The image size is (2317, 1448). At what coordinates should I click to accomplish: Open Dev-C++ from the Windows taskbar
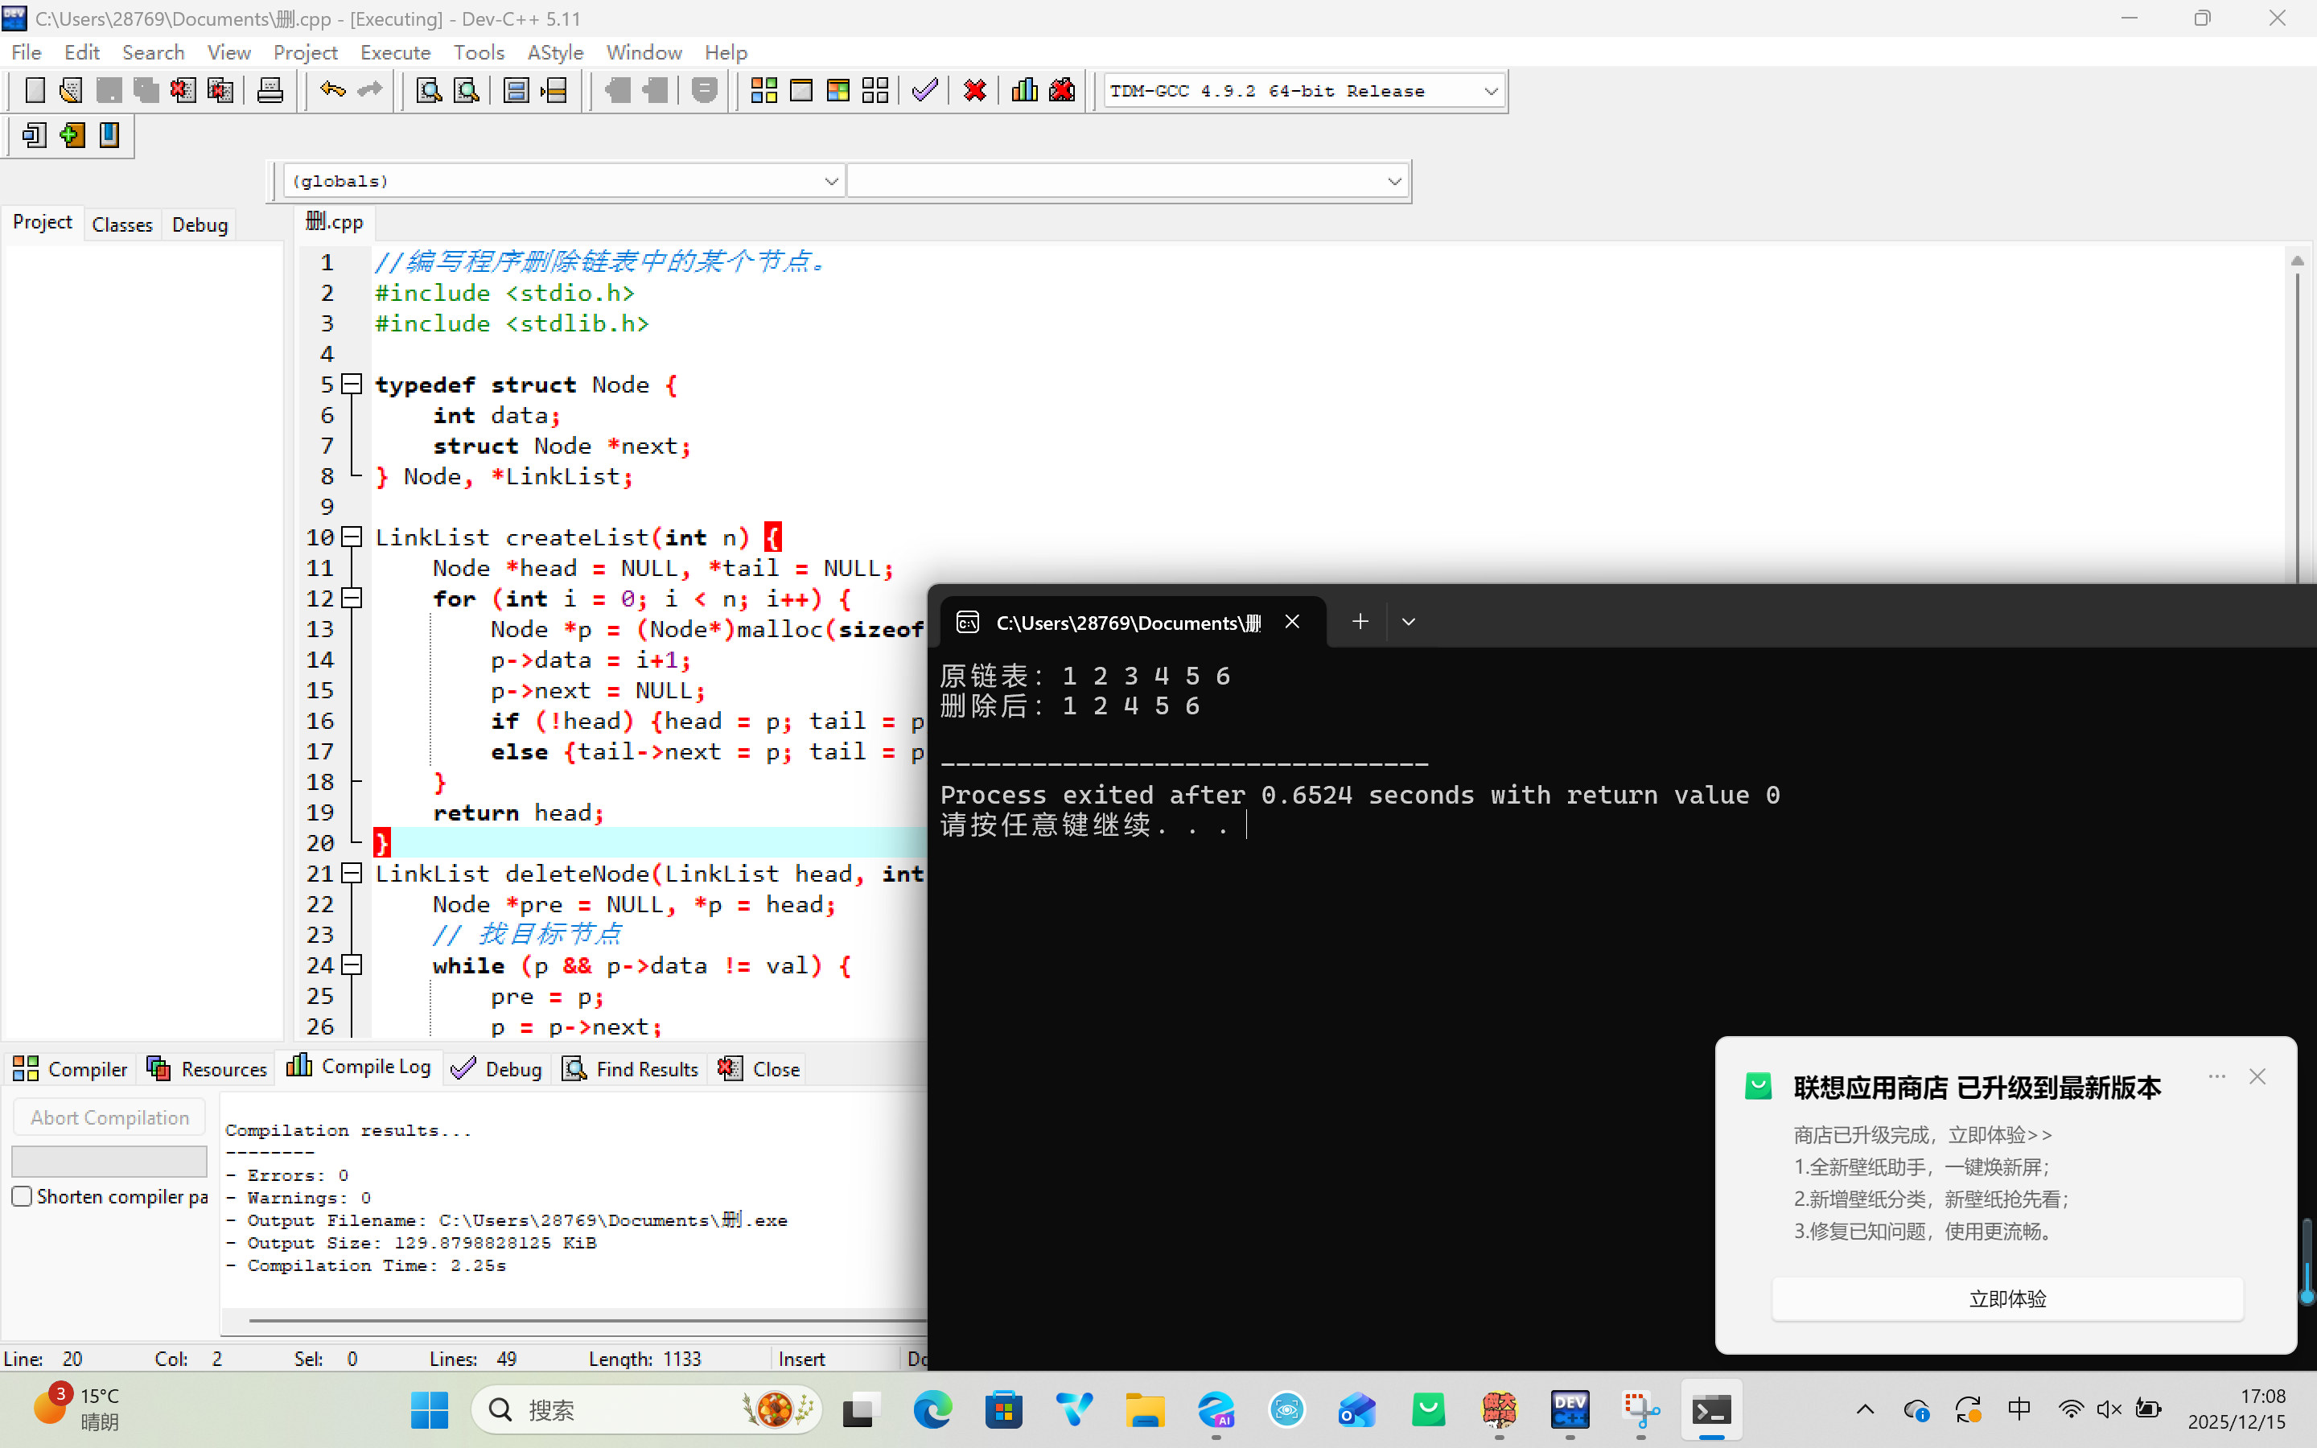1570,1409
